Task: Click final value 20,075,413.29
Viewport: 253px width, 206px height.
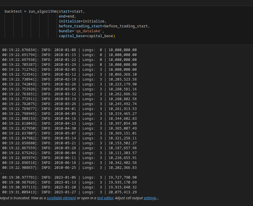Action: pyautogui.click(x=123, y=192)
